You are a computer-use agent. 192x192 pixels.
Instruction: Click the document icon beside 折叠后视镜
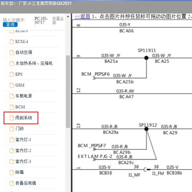[12, 183]
